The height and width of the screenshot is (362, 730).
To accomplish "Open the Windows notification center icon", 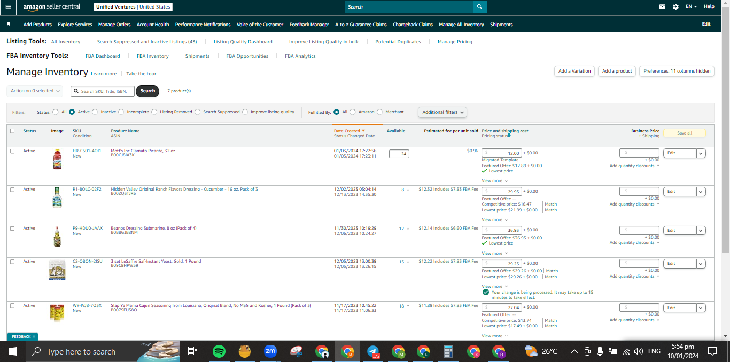I will click(x=712, y=351).
